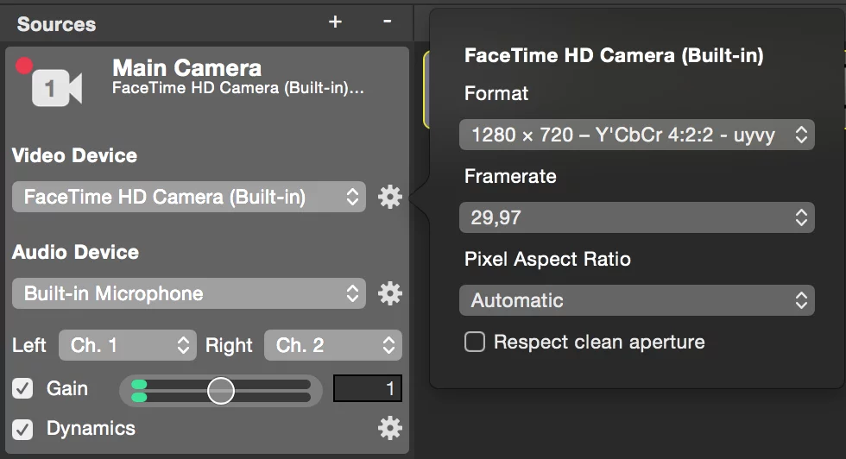Click the popover FaceTime HD Camera title

coord(614,55)
